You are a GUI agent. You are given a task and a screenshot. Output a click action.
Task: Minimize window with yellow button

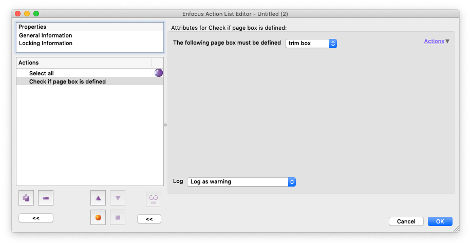[27, 13]
